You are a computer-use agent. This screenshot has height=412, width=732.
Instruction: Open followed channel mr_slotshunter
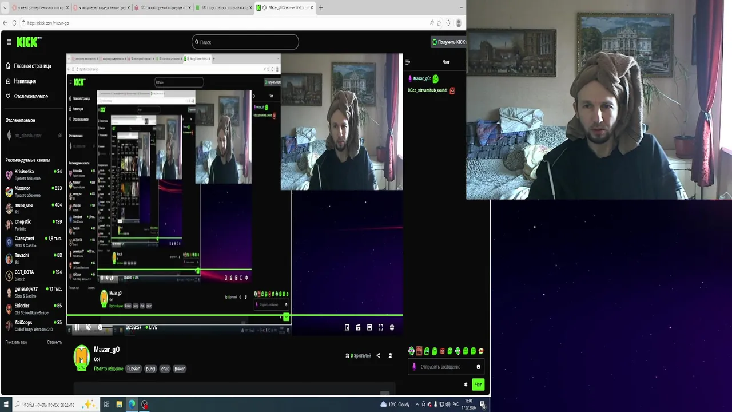click(x=34, y=136)
